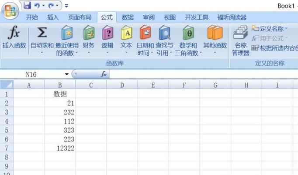Click 根据所选内容创建 button
The image size is (298, 175).
point(275,48)
